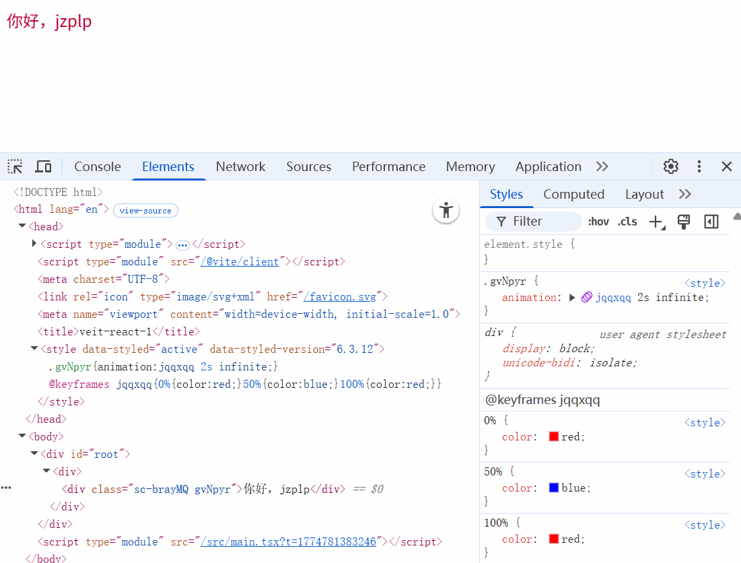
Task: Toggle the device toolbar icon
Action: [44, 166]
